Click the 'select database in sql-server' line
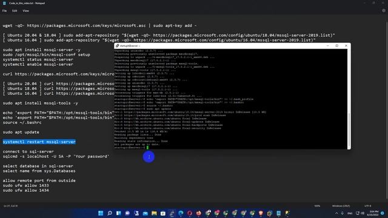The height and width of the screenshot is (218, 388). pyautogui.click(x=38, y=166)
